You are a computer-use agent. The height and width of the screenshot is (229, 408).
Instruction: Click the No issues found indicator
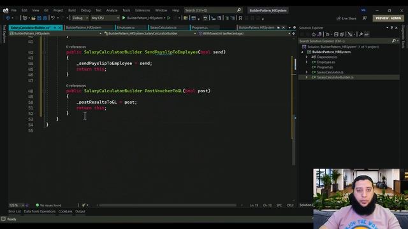point(48,205)
